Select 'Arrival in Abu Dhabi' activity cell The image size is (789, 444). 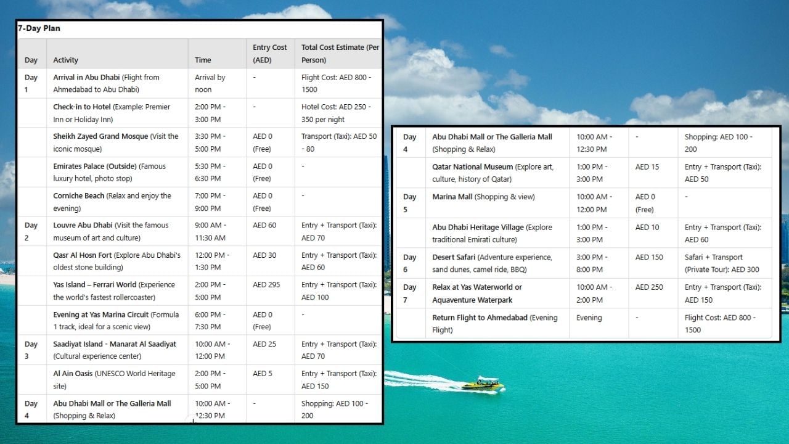[x=117, y=83]
